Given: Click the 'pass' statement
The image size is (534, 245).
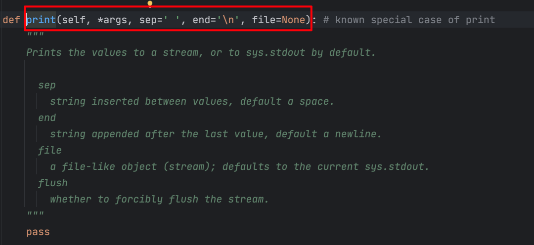Looking at the screenshot, I should coord(38,232).
